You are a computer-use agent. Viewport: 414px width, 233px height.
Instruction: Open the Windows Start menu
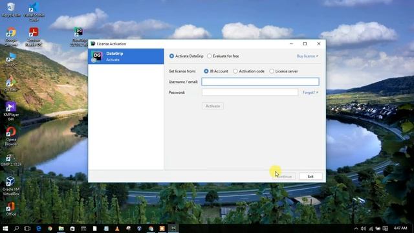5,228
